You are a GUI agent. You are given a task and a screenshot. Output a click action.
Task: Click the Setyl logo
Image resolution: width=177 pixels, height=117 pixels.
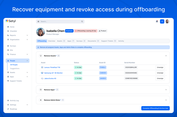tap(11, 21)
